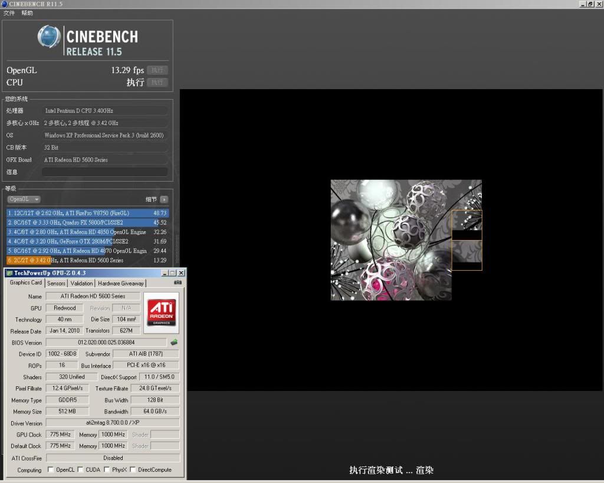Screen dimensions: 604x483
Task: Open the 帮助 menu
Action: (x=27, y=13)
